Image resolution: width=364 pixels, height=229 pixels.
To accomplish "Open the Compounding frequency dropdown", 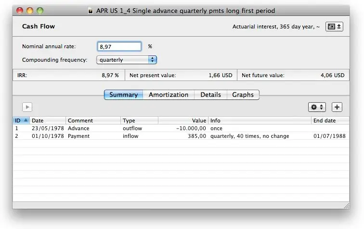I will pos(127,60).
